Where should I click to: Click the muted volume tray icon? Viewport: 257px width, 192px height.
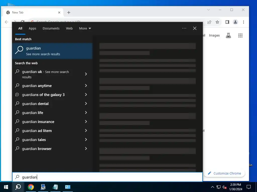click(x=225, y=187)
